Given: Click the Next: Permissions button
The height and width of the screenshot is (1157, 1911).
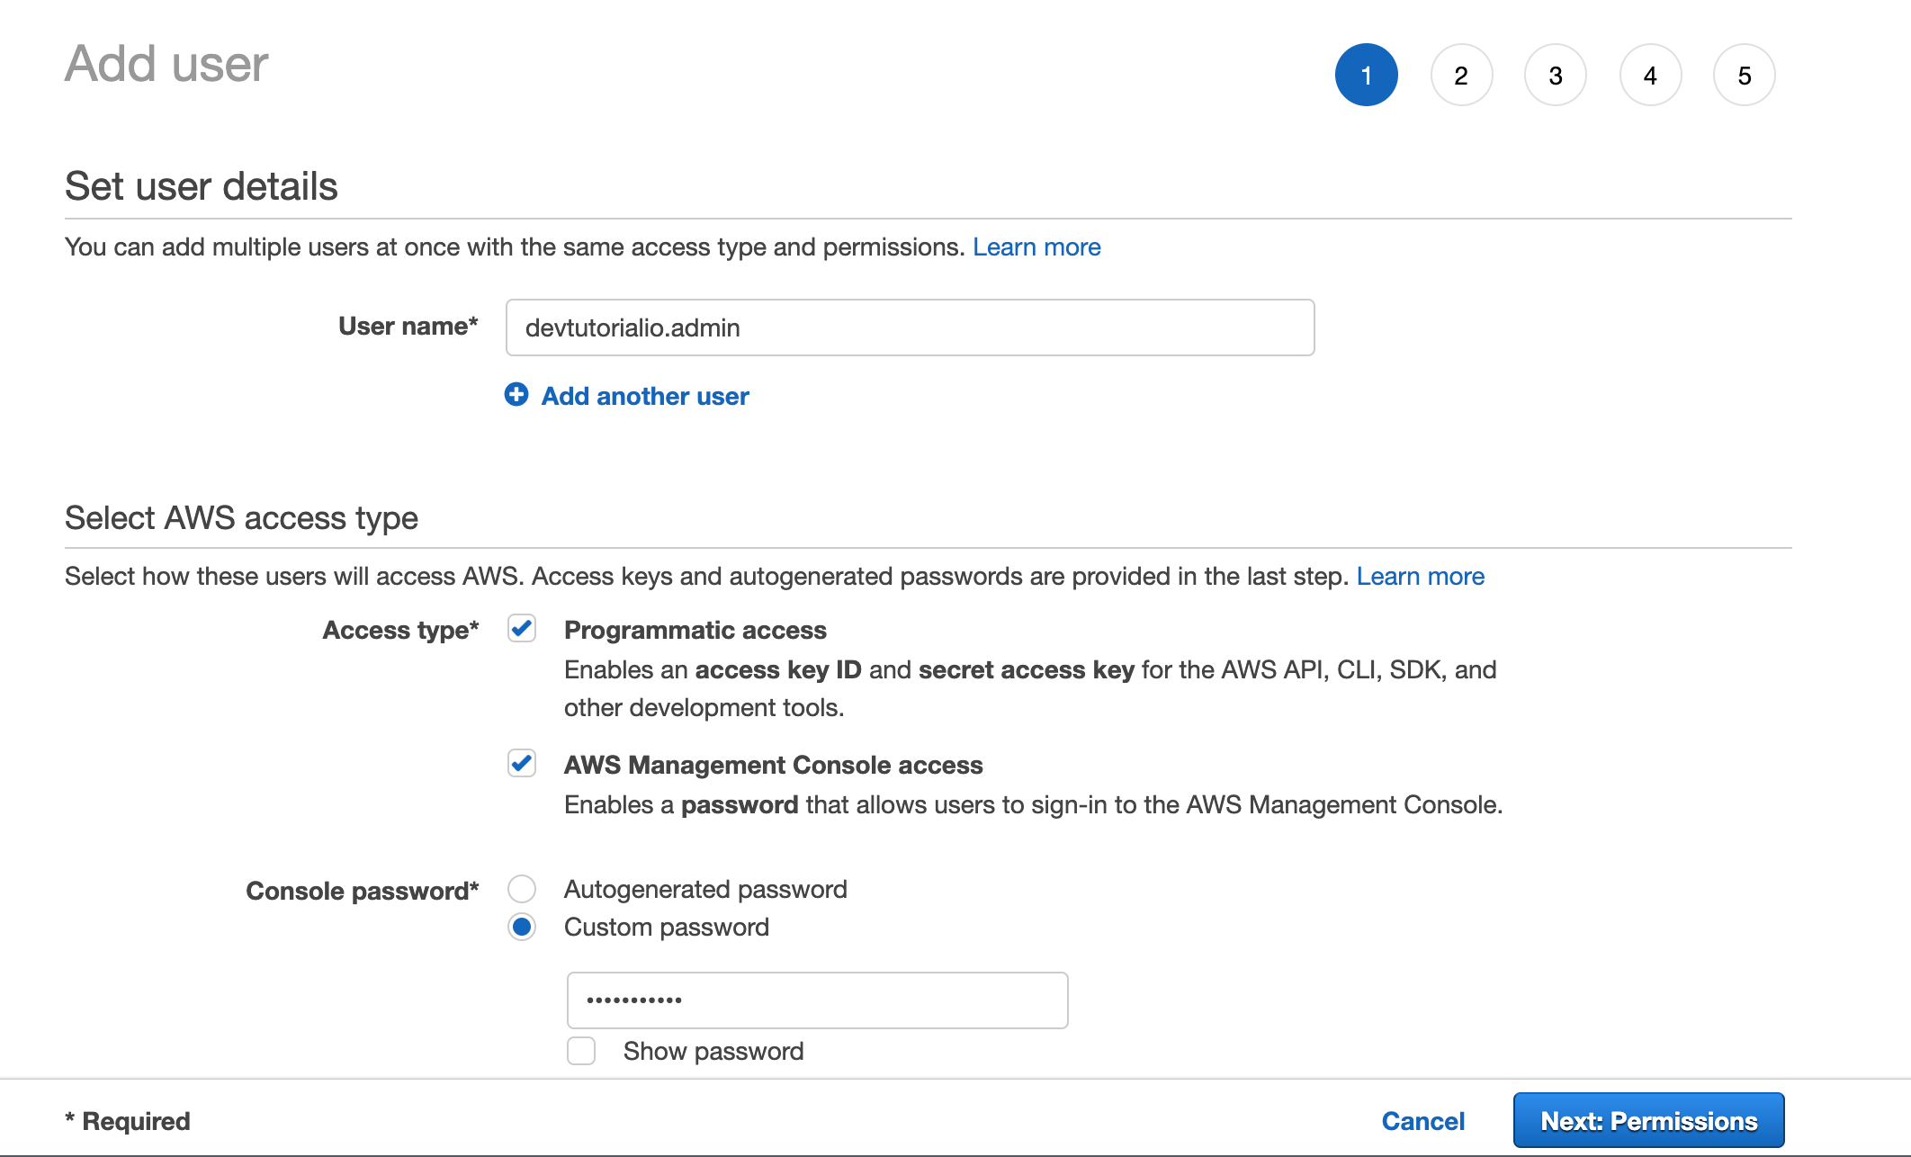Looking at the screenshot, I should 1648,1119.
